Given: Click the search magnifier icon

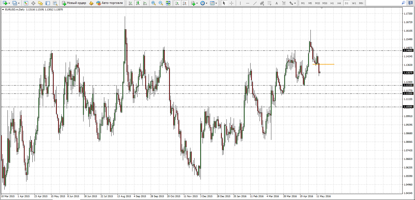Looking at the screenshot, I should [x=403, y=3].
